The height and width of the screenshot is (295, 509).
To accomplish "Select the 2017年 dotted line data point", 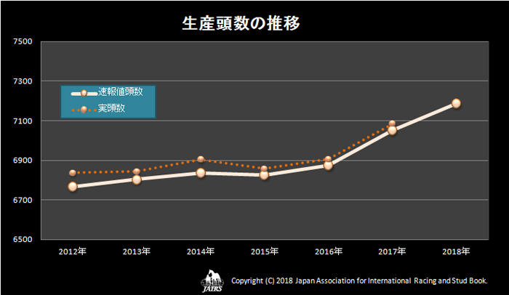I will [x=392, y=124].
